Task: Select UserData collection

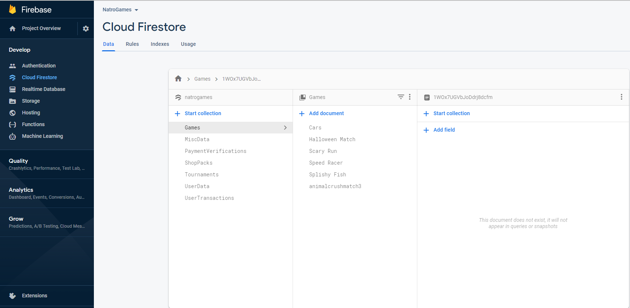Action: (x=231, y=186)
